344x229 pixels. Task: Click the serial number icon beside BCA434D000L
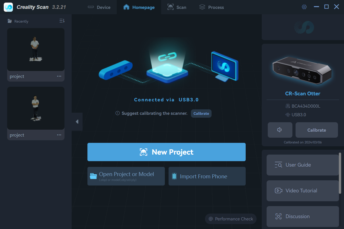[x=288, y=106]
